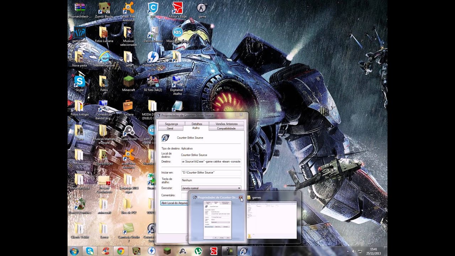Open the Digitalnet - Atalho shortcut
Viewport: 455px width, 256px height.
coord(177,85)
